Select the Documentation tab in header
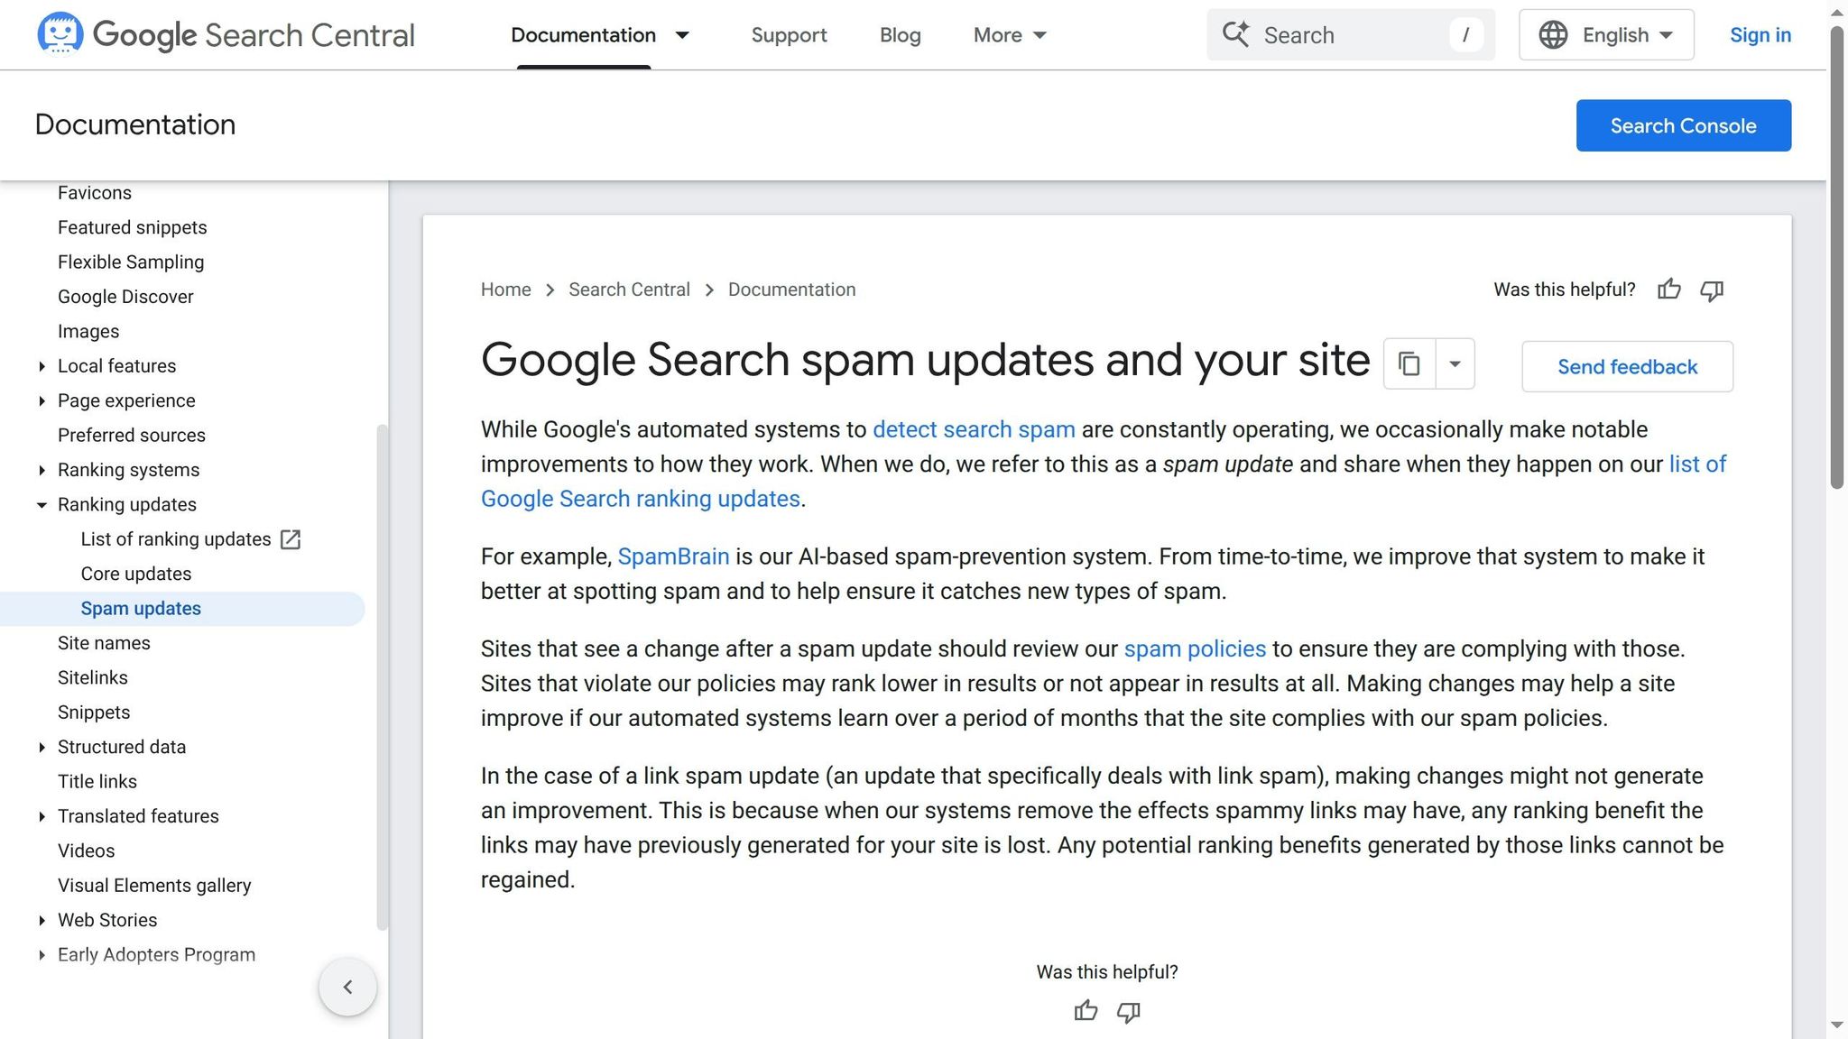This screenshot has width=1848, height=1039. click(583, 35)
